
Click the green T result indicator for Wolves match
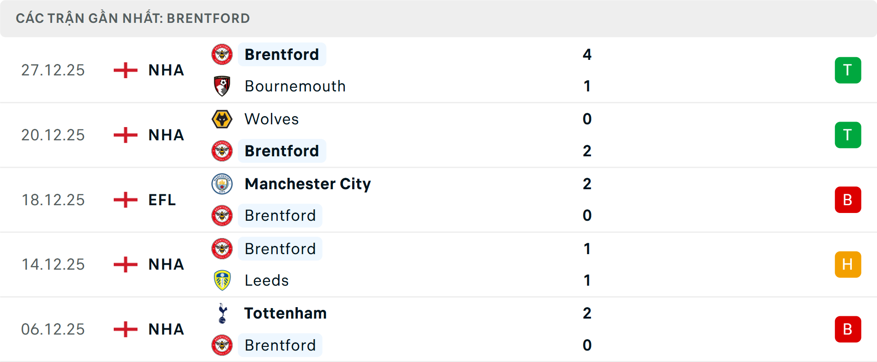(x=848, y=135)
